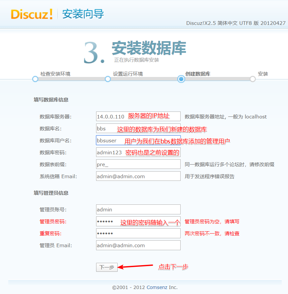Click the 安装 step circle
288x294 pixels.
click(254, 79)
